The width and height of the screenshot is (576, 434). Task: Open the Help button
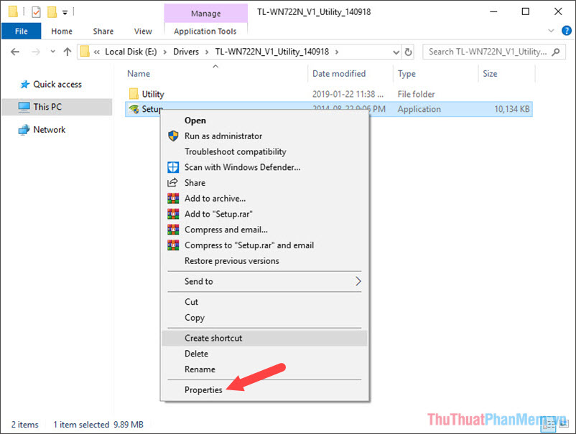pos(566,31)
